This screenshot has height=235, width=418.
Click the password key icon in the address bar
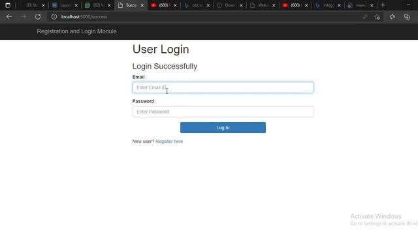point(364,17)
